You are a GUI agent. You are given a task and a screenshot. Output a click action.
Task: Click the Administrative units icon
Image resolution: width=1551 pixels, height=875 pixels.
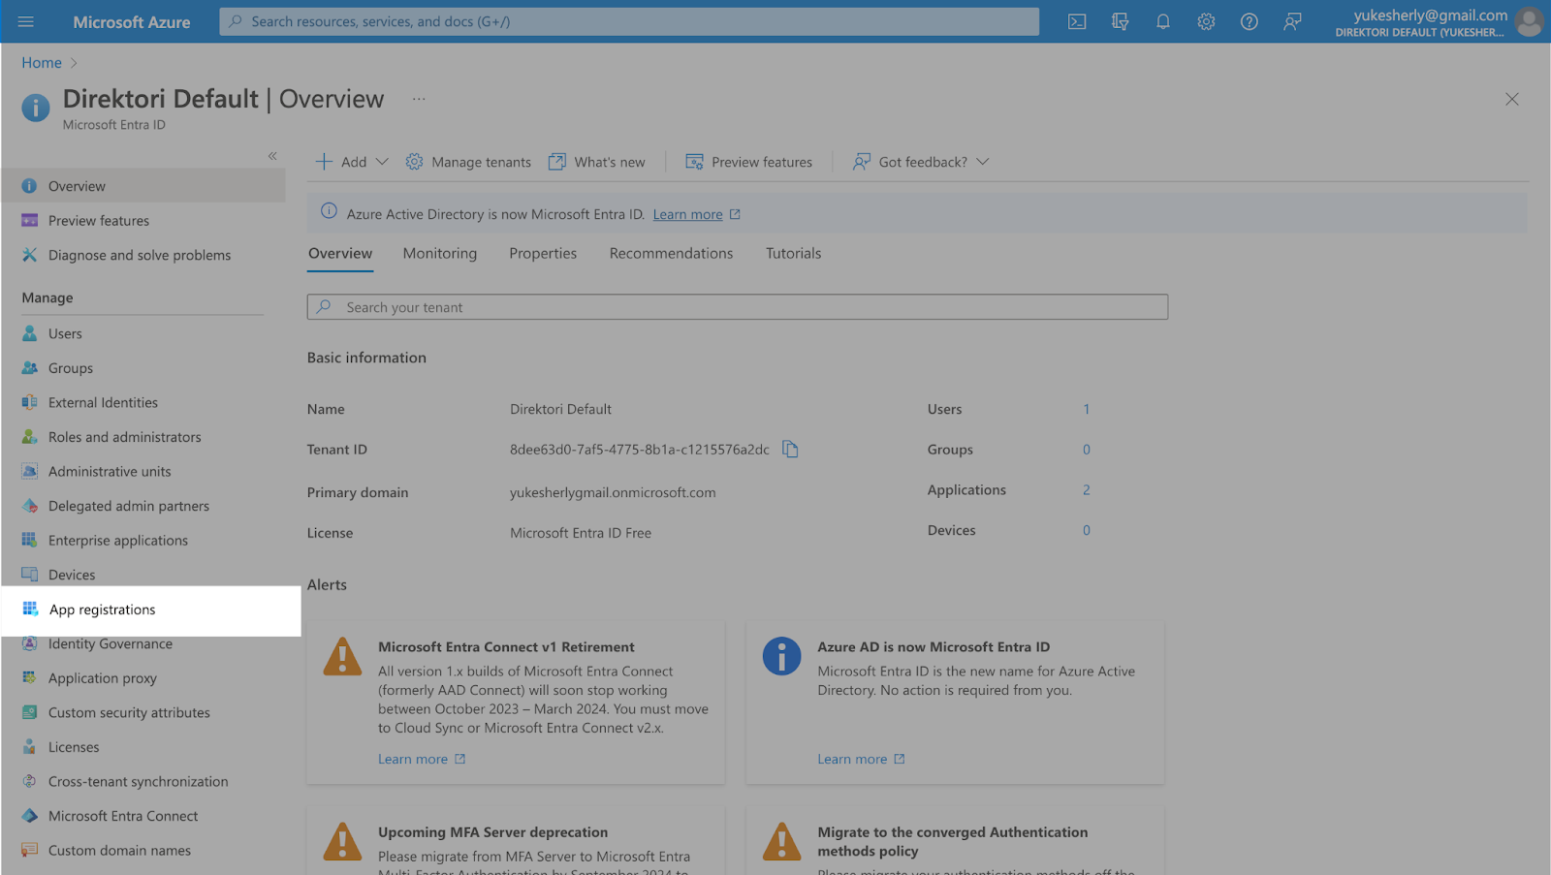click(30, 471)
